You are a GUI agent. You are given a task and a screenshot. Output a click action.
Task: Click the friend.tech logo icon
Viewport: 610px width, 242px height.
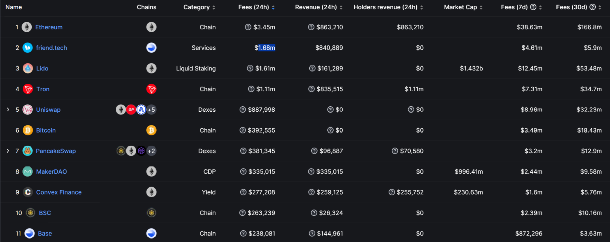(x=27, y=48)
